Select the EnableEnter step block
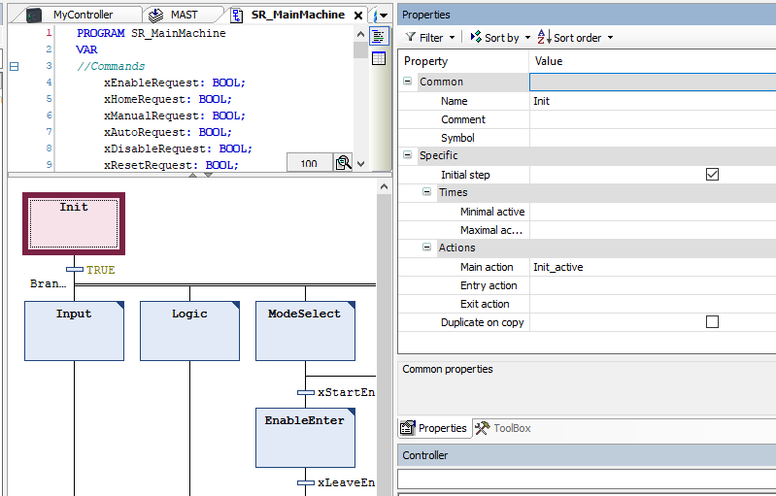The width and height of the screenshot is (776, 496). click(x=305, y=437)
